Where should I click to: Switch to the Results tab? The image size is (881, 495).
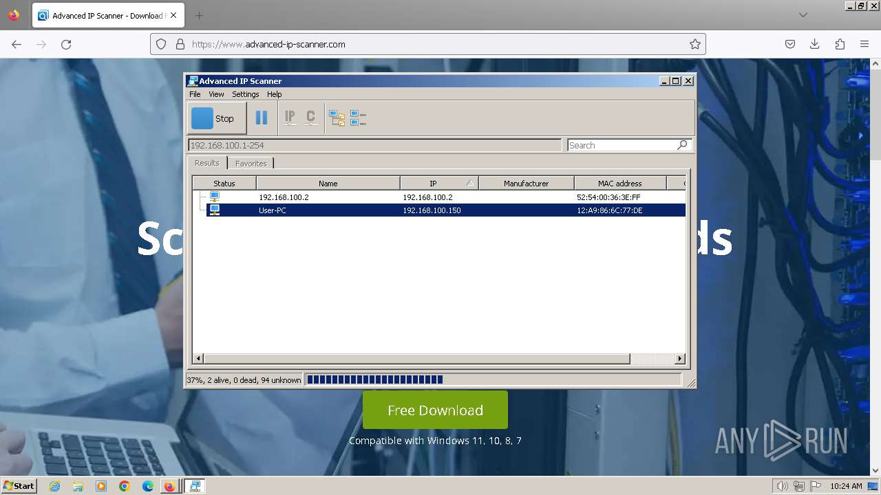pos(206,163)
